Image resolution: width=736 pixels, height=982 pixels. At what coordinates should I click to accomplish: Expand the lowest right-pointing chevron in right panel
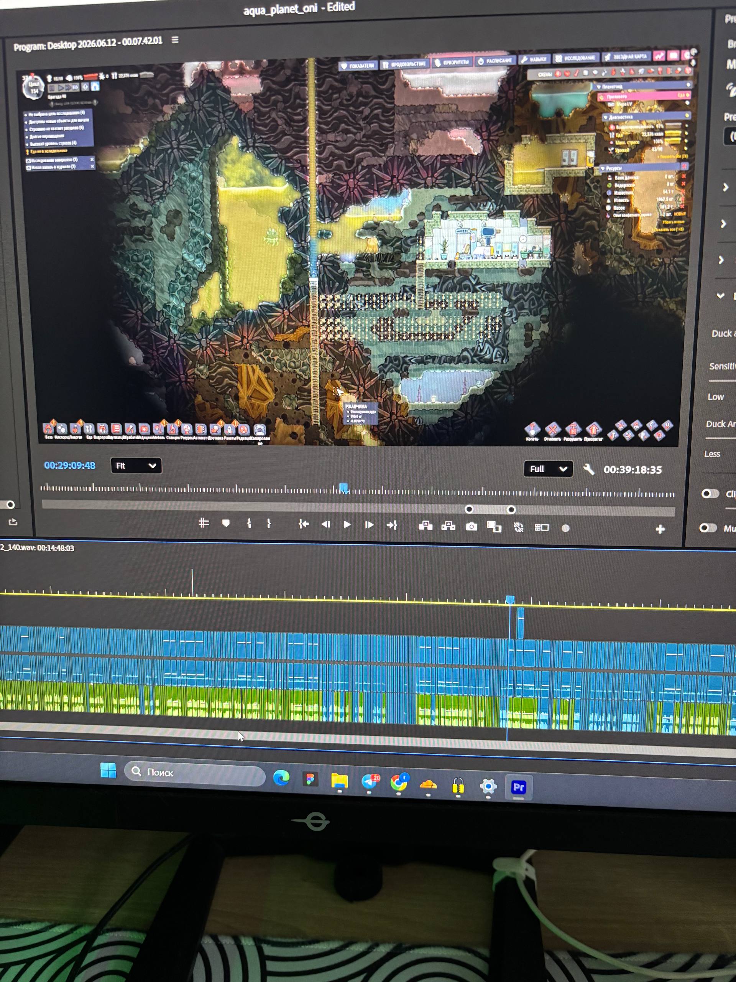tap(721, 260)
